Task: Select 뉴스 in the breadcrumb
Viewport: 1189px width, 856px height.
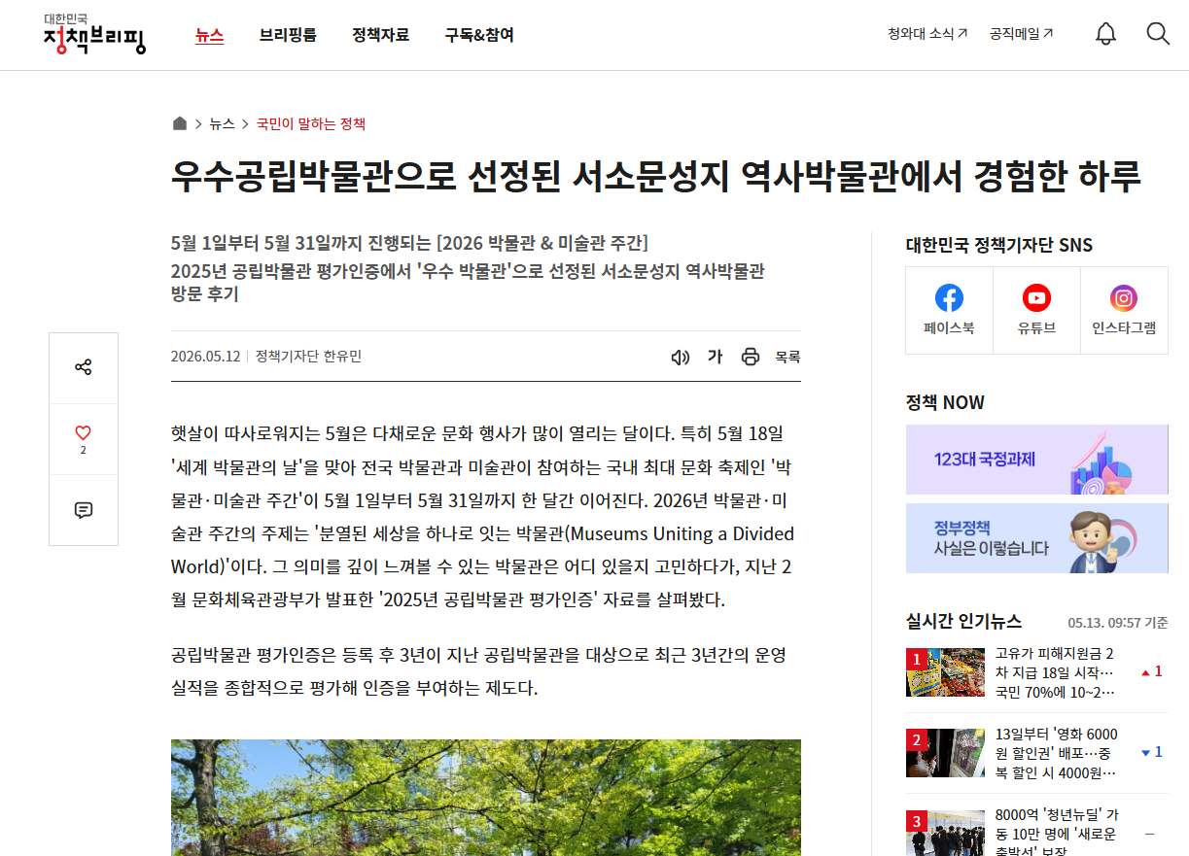Action: coord(222,123)
